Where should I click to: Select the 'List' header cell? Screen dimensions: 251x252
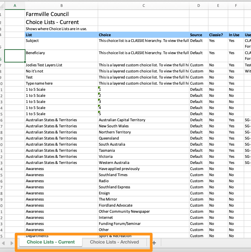[61, 35]
